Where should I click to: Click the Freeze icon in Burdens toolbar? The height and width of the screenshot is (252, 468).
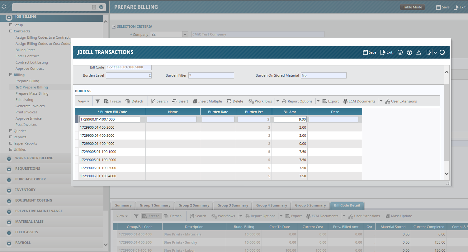coord(112,101)
